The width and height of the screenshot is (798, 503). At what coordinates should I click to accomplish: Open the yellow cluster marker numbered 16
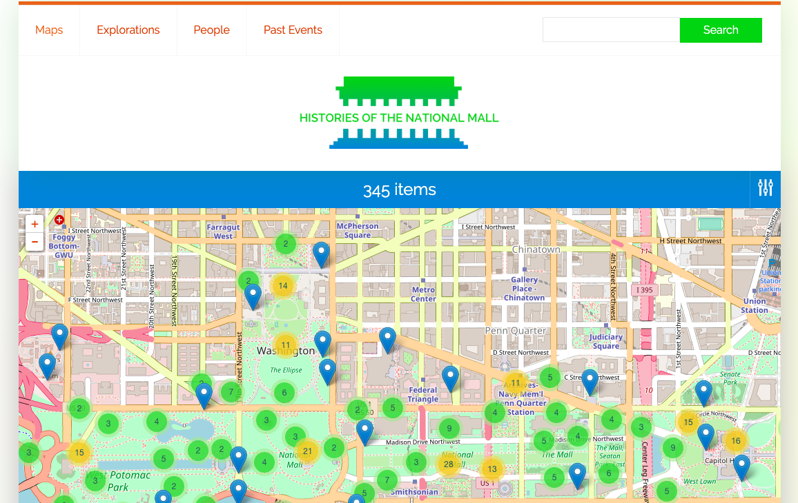tap(736, 440)
